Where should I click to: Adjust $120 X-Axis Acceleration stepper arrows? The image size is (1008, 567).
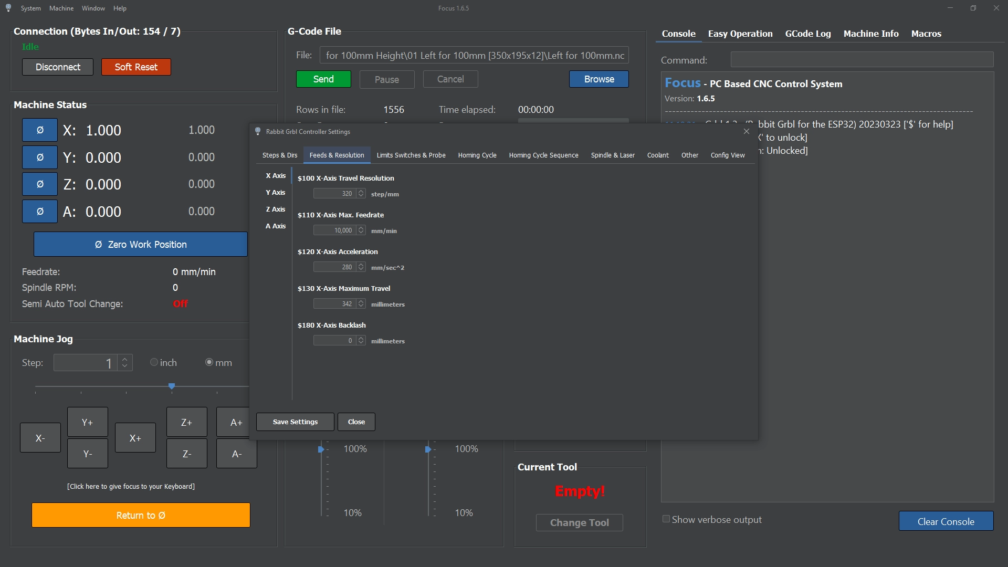pos(361,267)
